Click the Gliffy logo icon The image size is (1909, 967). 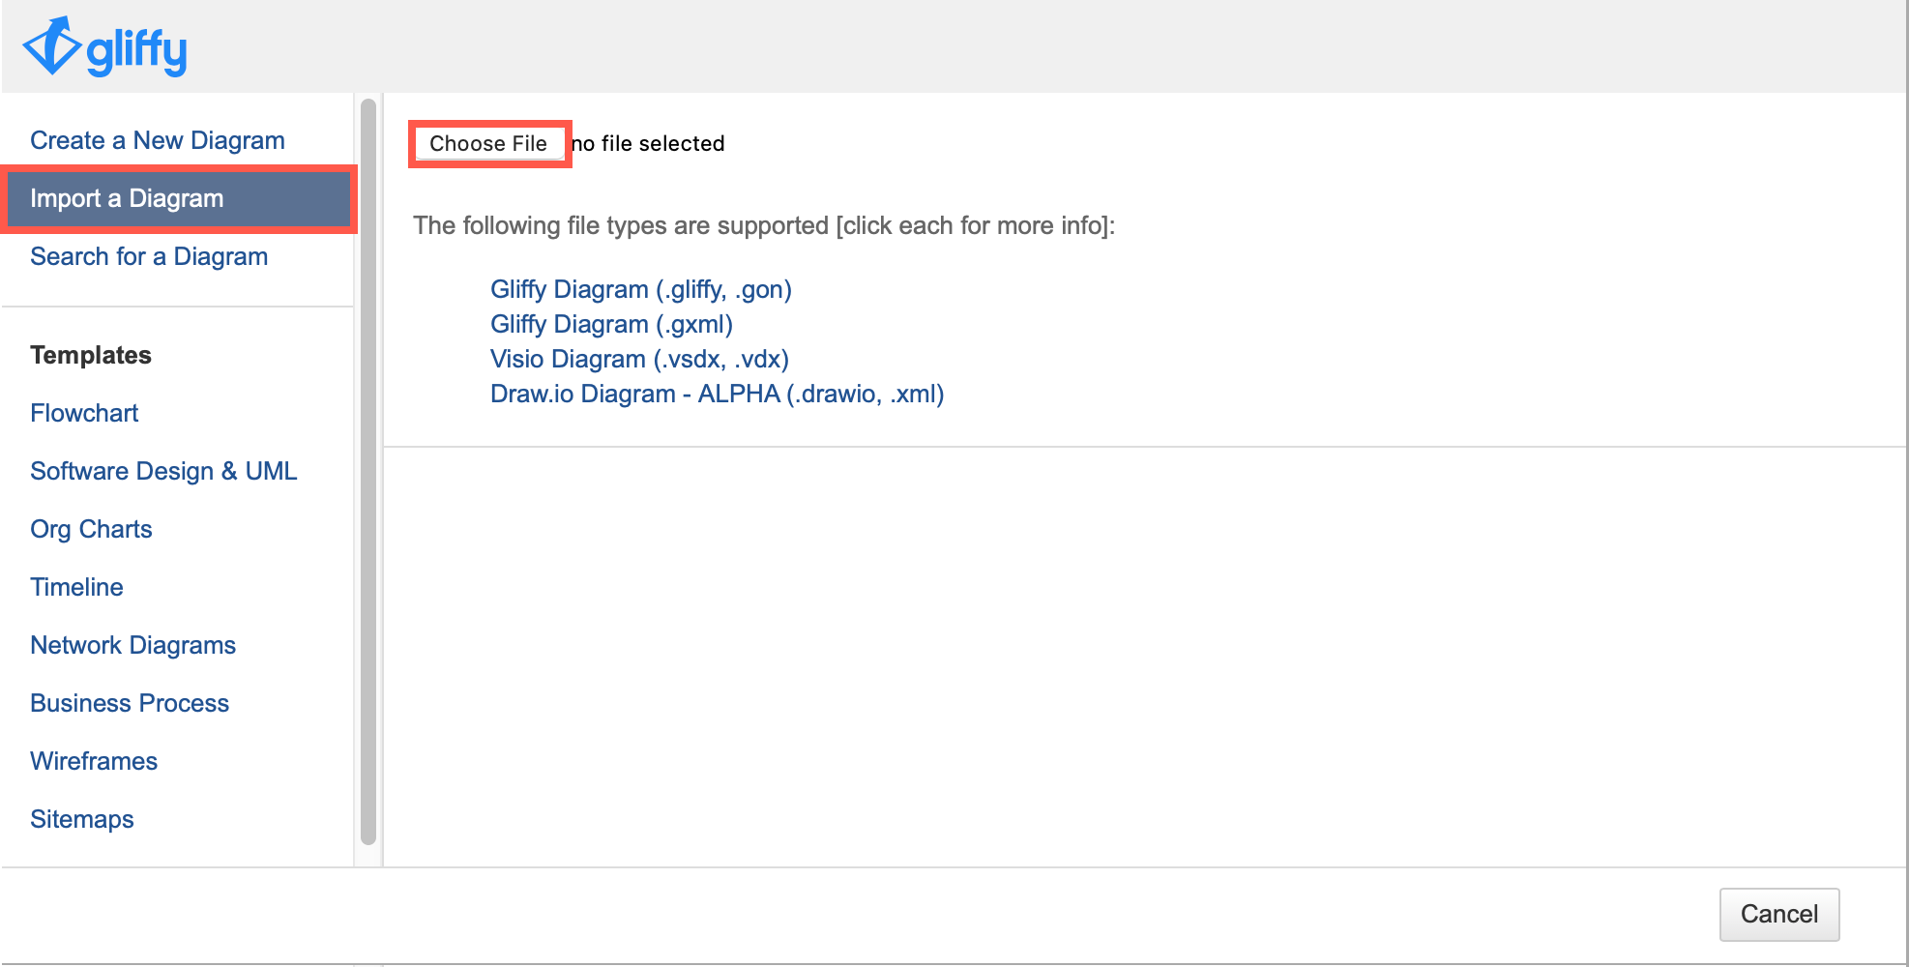(x=52, y=44)
